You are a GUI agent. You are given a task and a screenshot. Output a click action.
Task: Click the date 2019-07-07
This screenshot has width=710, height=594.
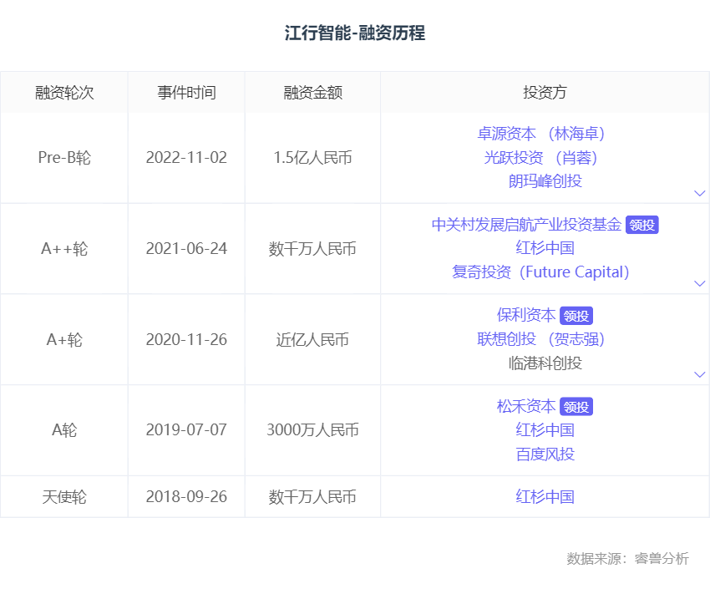(x=186, y=429)
